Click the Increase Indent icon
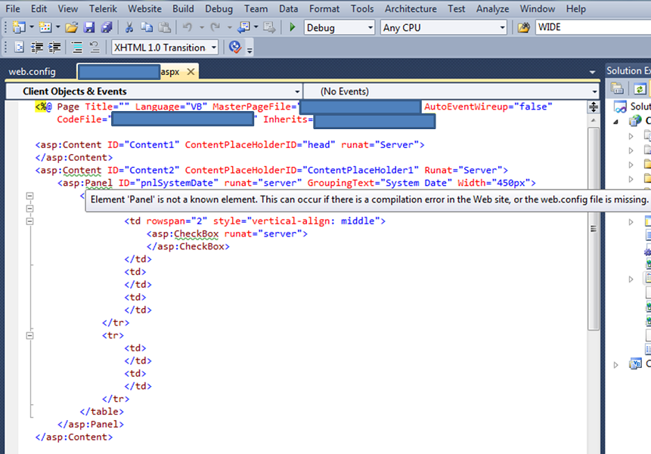Viewport: 651px width, 454px height. [x=54, y=46]
